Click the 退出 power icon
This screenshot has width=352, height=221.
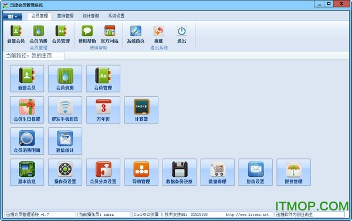[x=182, y=34]
